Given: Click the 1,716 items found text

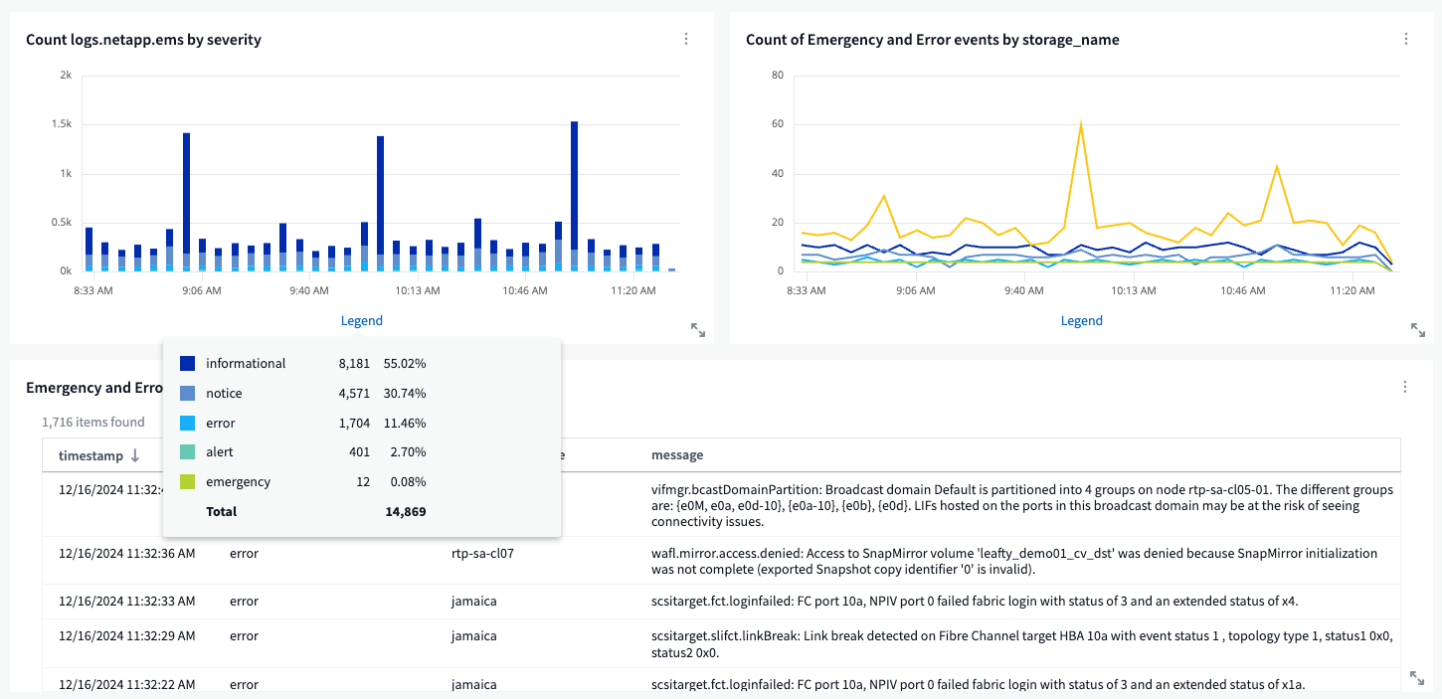Looking at the screenshot, I should point(94,422).
